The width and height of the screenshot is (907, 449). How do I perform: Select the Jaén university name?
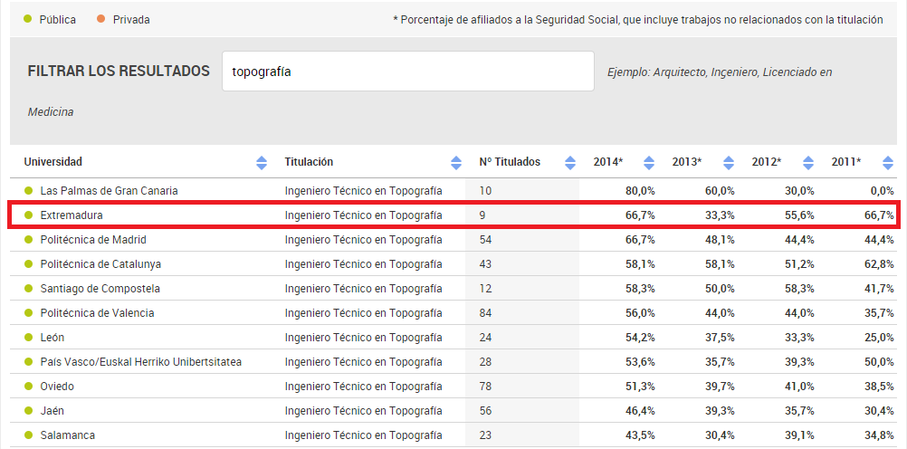pos(53,410)
